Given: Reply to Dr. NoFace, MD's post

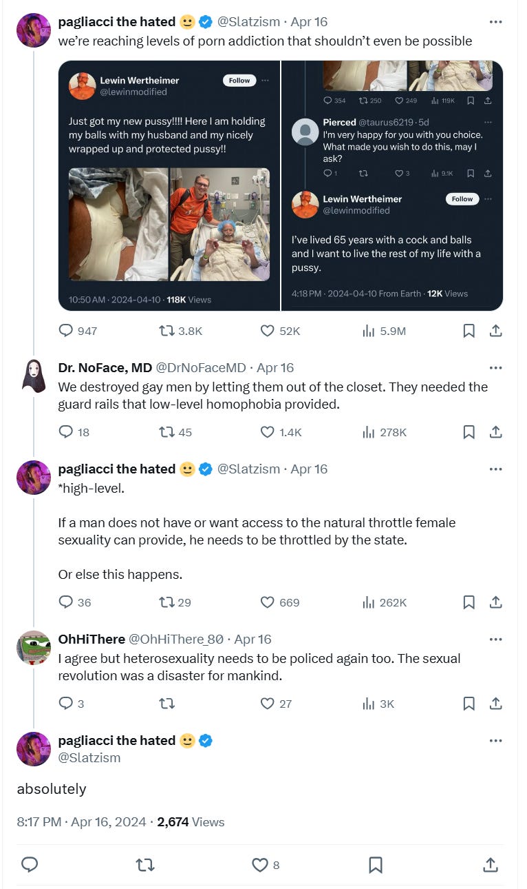Looking at the screenshot, I should [66, 432].
